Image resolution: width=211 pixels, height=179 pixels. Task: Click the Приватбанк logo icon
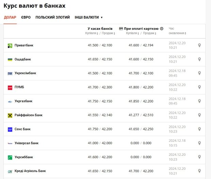coord(10,45)
